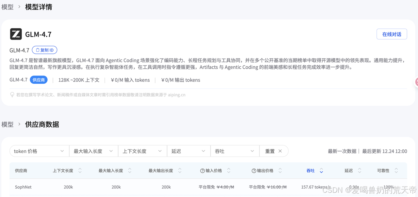Reset filters with 重置 button
418x197 pixels.
click(274, 151)
